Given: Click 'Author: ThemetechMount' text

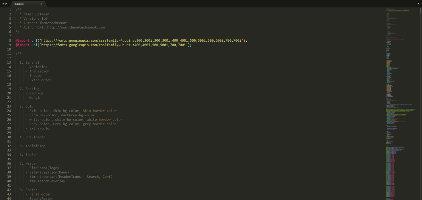Looking at the screenshot, I should [x=45, y=23].
